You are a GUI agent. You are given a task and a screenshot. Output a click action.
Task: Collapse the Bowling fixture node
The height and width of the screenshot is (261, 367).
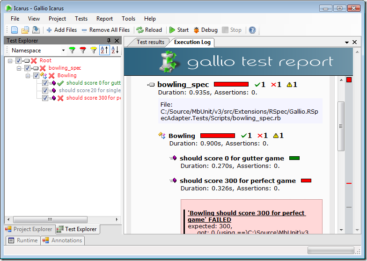point(28,76)
